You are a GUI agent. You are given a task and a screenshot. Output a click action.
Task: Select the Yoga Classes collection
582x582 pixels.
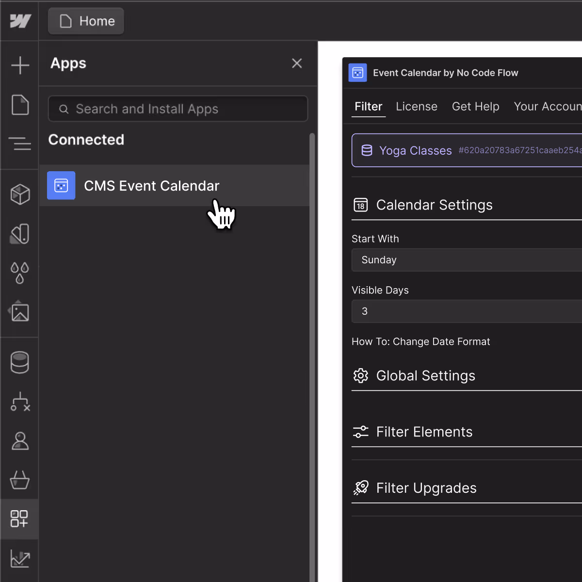coord(467,150)
